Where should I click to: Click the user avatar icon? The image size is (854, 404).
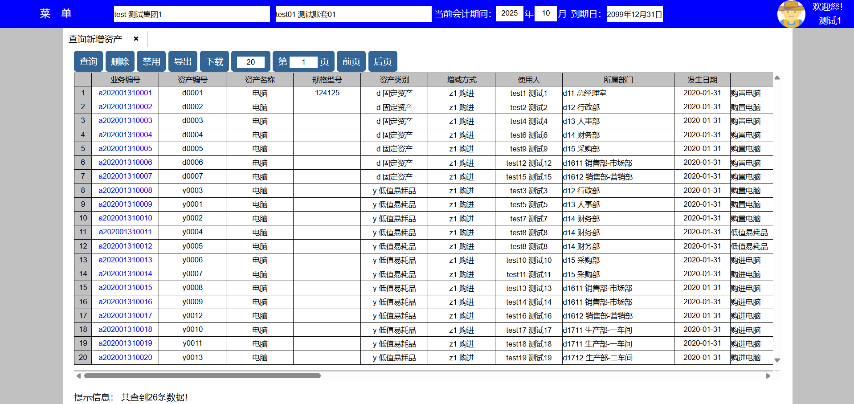[x=791, y=14]
